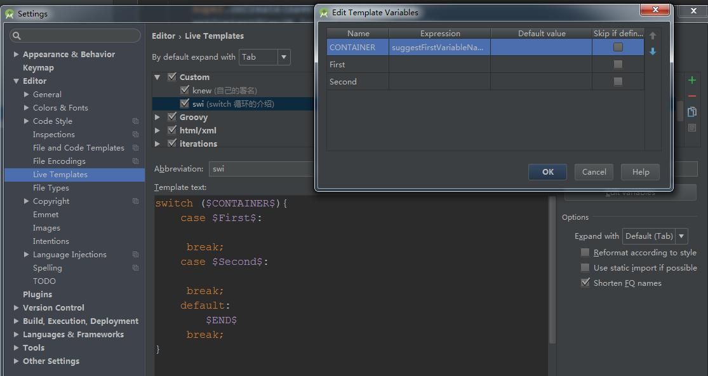This screenshot has width=708, height=376.
Task: Click the duplicate template icon
Action: click(692, 112)
